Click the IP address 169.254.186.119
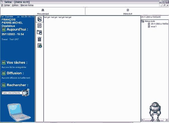Screen dimensions: 169x123 28,17
